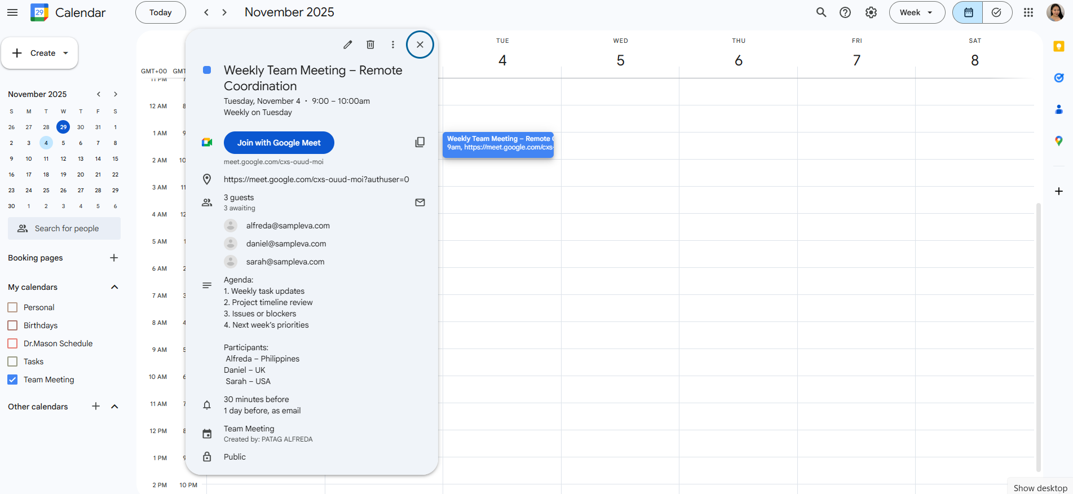Image resolution: width=1073 pixels, height=494 pixels.
Task: Expand the Create button dropdown
Action: (66, 53)
